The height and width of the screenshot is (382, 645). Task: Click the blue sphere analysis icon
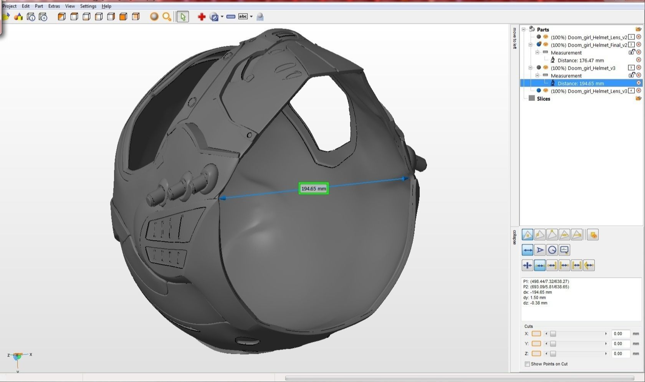214,17
